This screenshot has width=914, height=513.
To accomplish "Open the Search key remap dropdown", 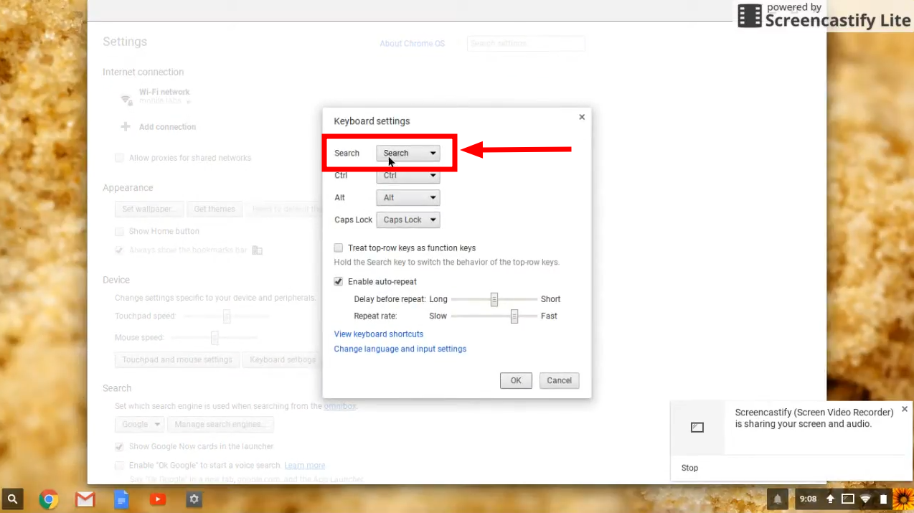I will coord(408,153).
